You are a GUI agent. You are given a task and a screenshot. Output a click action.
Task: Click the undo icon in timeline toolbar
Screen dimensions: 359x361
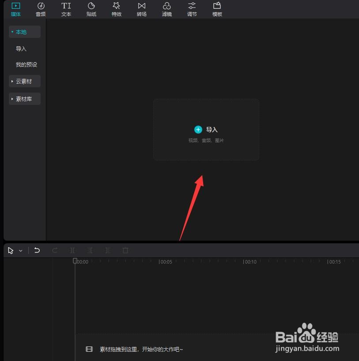37,250
